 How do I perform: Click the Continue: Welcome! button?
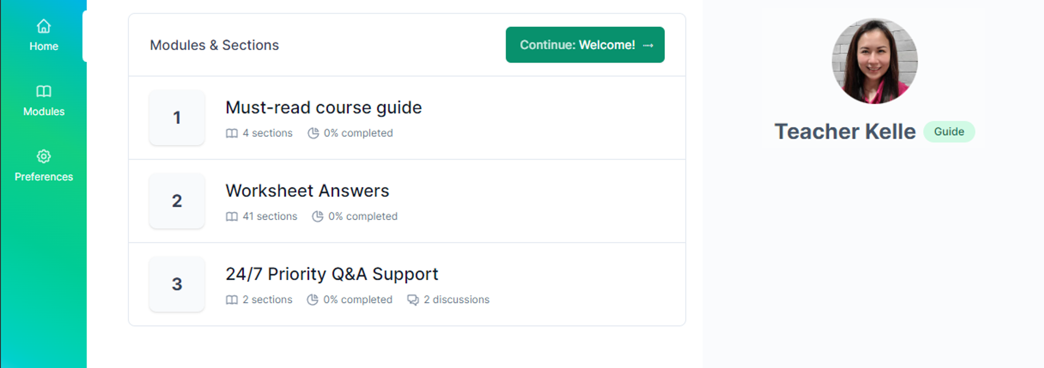pyautogui.click(x=585, y=45)
